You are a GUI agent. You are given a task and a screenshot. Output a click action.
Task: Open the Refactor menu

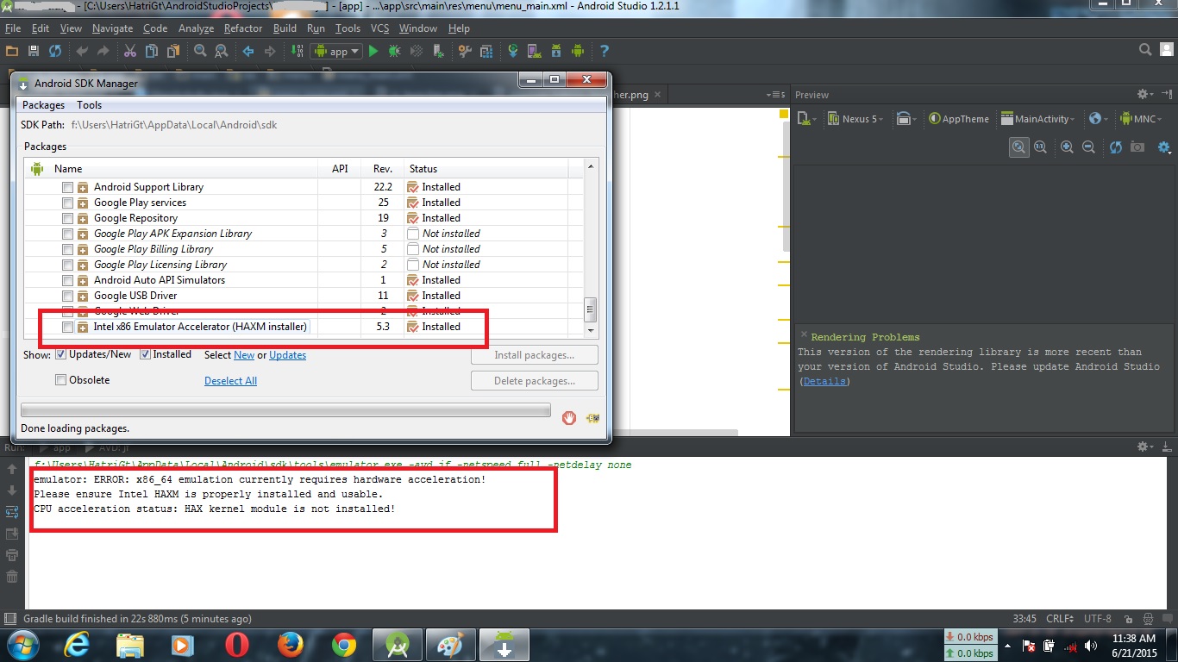tap(242, 28)
